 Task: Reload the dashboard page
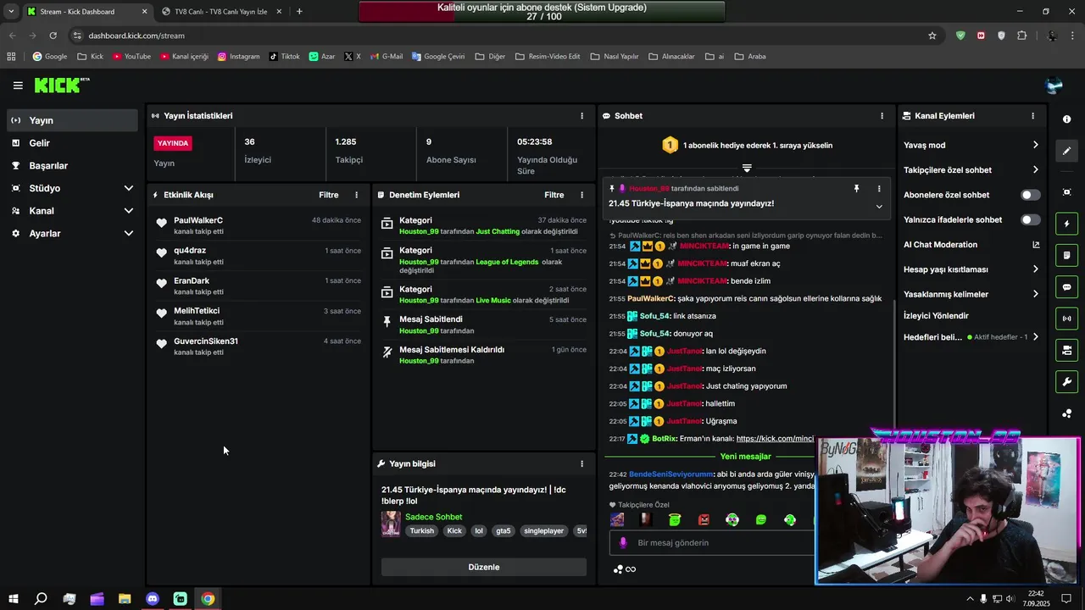click(x=53, y=36)
